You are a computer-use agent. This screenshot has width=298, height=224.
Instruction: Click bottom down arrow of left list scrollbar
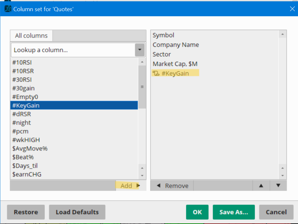click(x=142, y=176)
